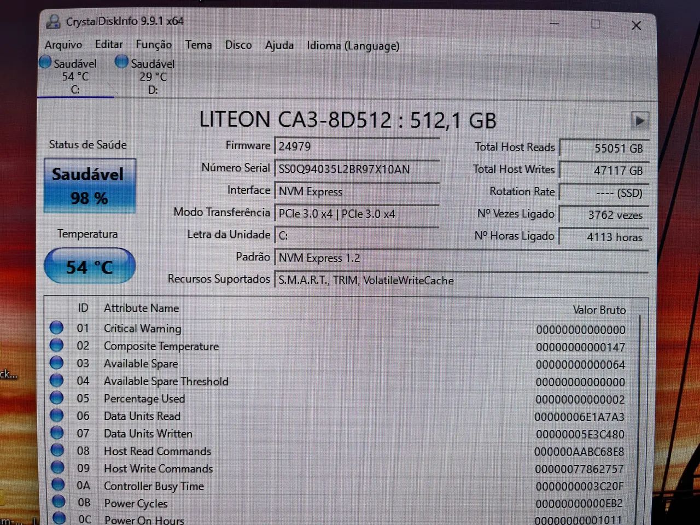Click the 54 °C temperature button
Viewport: 700px width, 525px height.
tap(89, 266)
